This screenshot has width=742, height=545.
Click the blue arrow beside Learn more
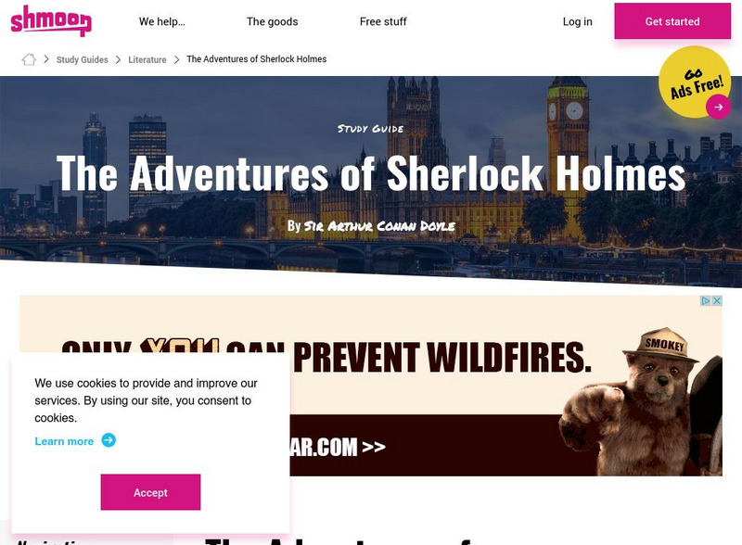(x=109, y=440)
